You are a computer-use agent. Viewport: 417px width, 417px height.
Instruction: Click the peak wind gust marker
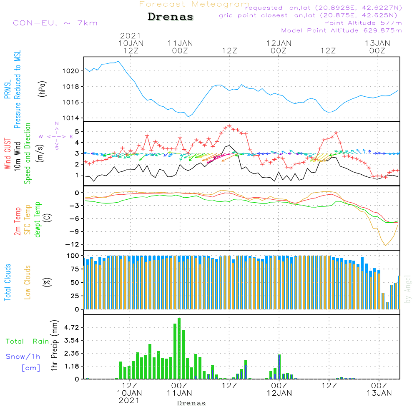point(229,126)
